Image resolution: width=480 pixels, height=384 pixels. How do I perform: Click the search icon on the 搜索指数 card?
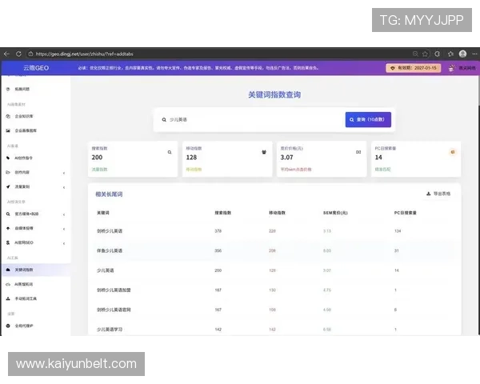pyautogui.click(x=170, y=152)
